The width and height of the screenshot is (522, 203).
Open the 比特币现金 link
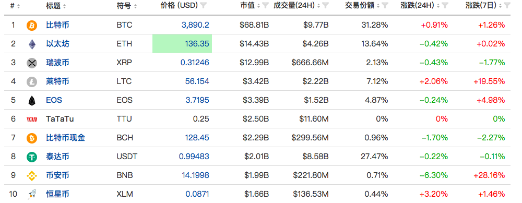click(65, 138)
